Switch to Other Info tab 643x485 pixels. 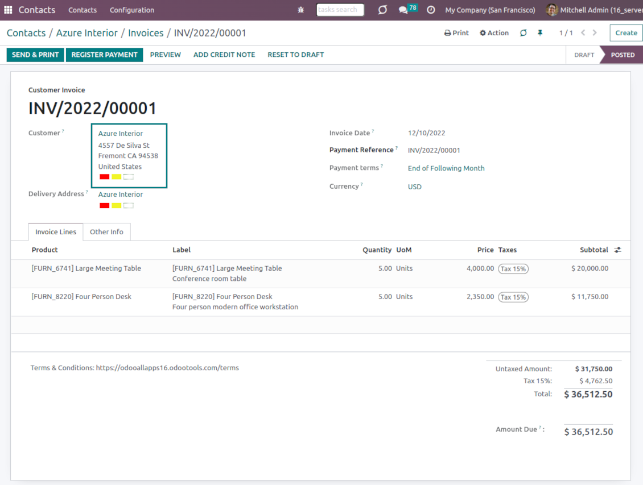tap(106, 232)
